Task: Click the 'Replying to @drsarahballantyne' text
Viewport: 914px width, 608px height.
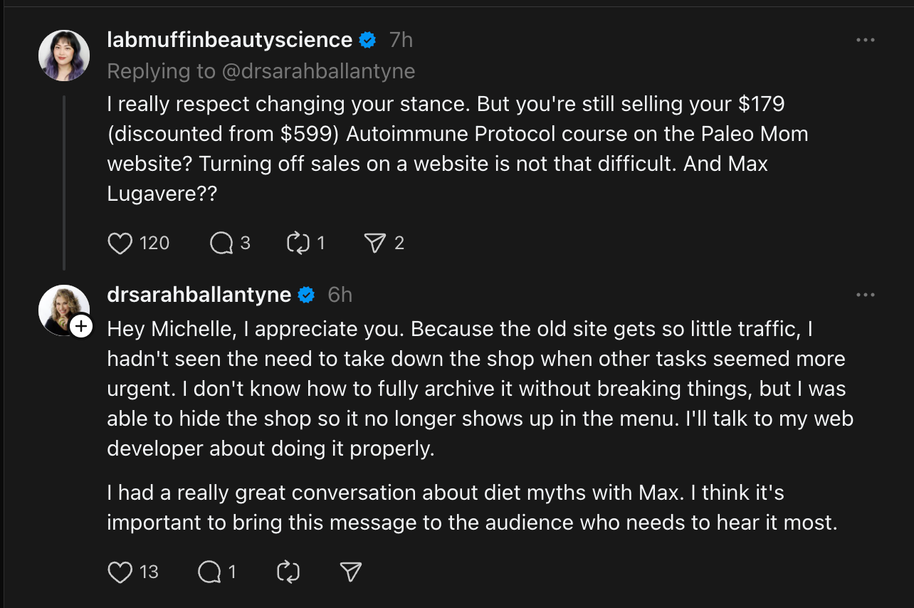Action: pos(261,71)
